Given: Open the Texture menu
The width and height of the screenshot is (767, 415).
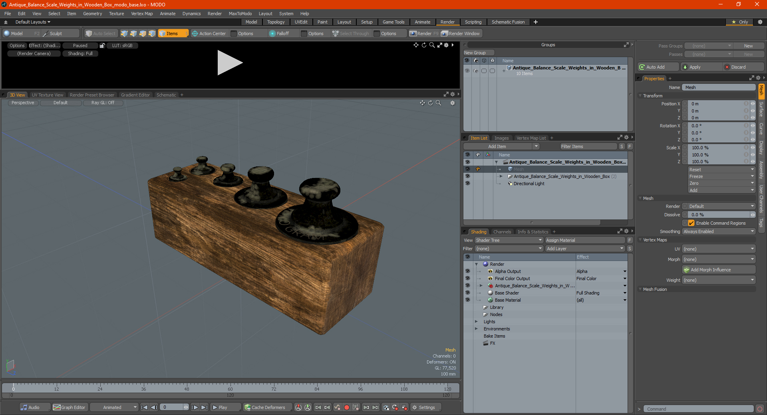Looking at the screenshot, I should (x=116, y=14).
